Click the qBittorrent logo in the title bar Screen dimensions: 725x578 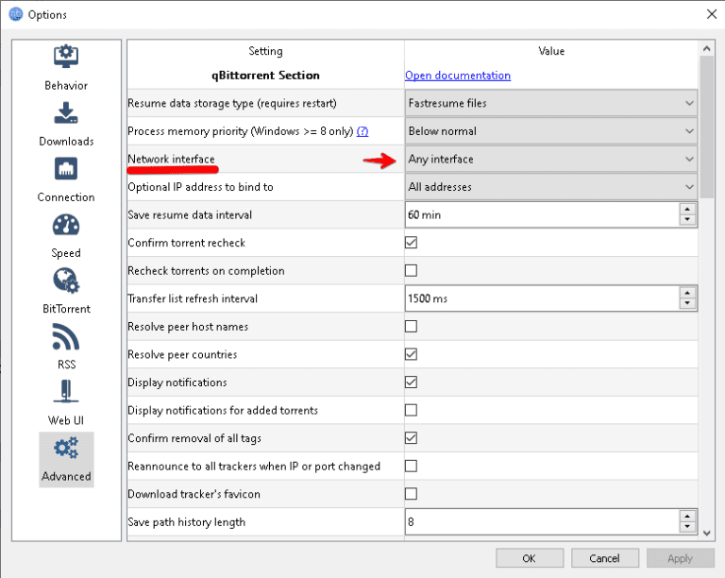click(x=16, y=14)
